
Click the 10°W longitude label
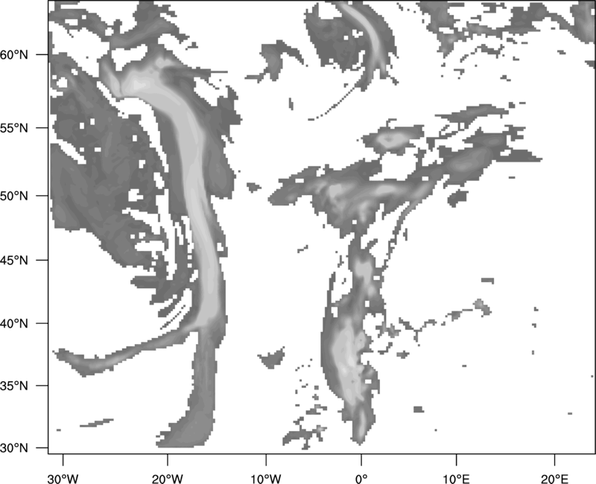click(266, 479)
